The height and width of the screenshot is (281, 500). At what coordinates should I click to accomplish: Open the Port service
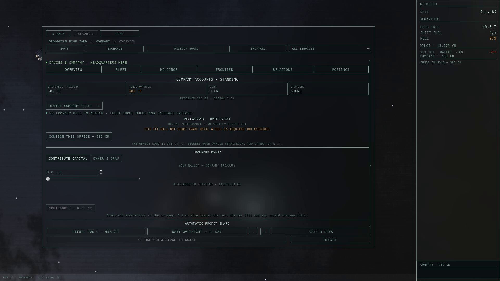pos(65,49)
